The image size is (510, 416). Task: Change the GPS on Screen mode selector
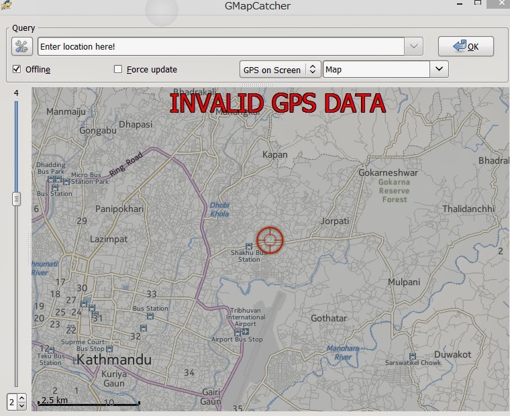(280, 69)
